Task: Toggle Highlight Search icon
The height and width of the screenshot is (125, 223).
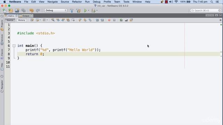Action: [68, 20]
